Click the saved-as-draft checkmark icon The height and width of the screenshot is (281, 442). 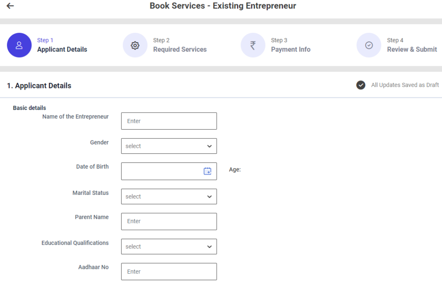pyautogui.click(x=361, y=85)
